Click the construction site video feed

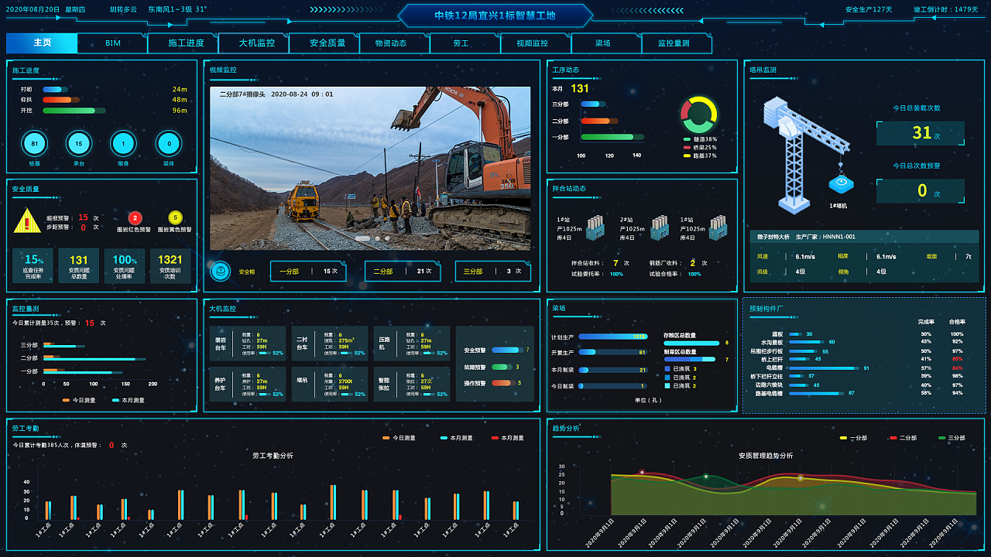[370, 168]
